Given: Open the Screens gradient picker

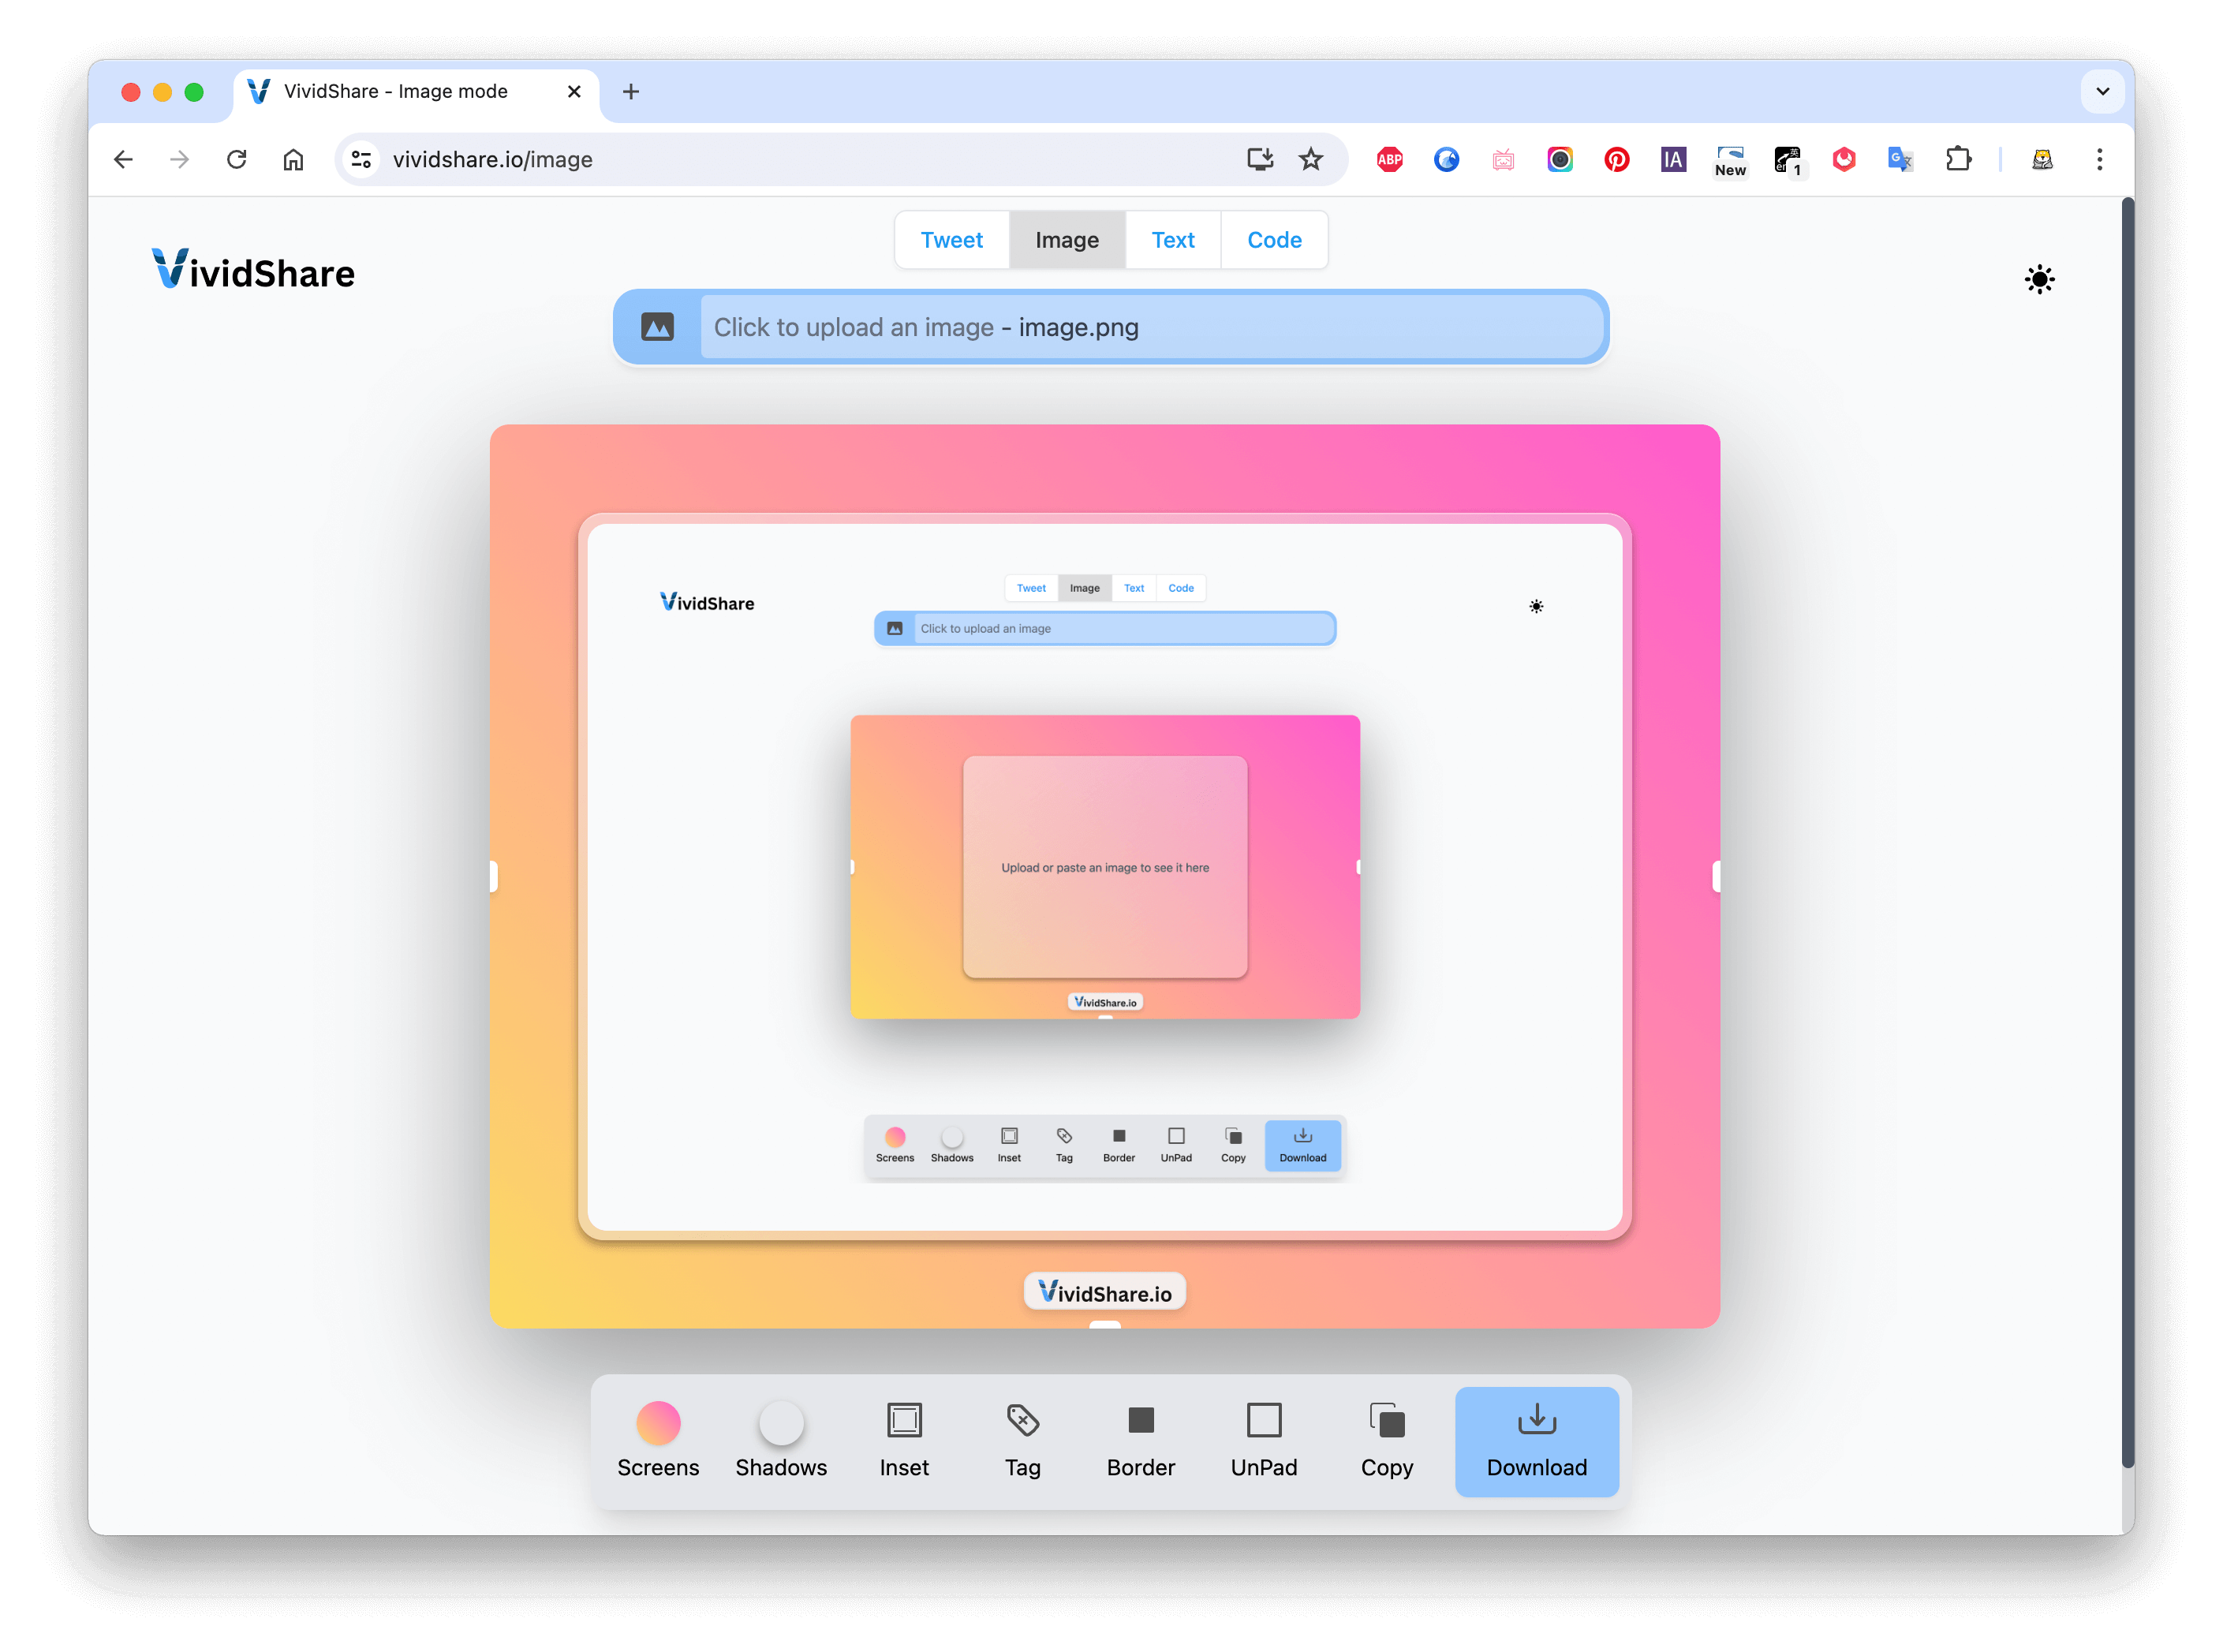Looking at the screenshot, I should point(658,1440).
